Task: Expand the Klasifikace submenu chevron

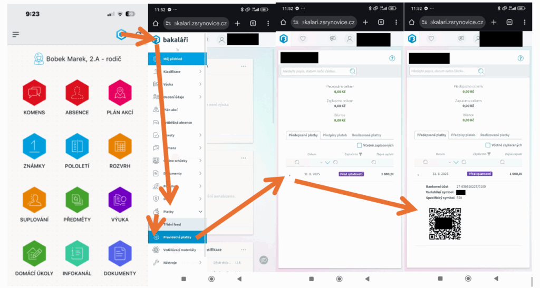Action: point(200,71)
